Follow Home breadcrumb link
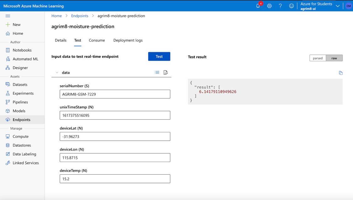 tap(56, 16)
